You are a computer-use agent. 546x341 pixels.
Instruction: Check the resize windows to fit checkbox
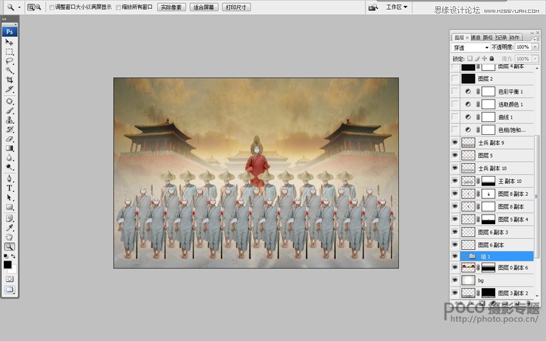51,7
